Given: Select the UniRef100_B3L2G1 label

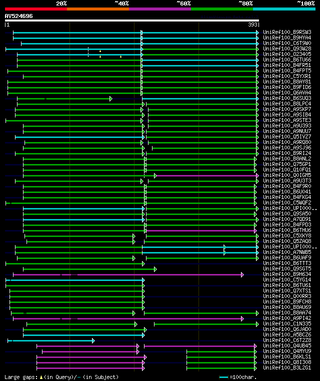Looking at the screenshot, I should pyautogui.click(x=287, y=367).
